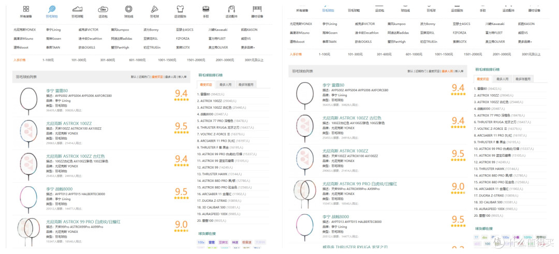
Task: Click 李宁 雷霆80 racket thumbnail in left page
Action: tap(28, 101)
